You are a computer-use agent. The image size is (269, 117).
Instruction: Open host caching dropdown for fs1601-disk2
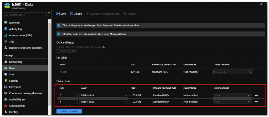232,102
